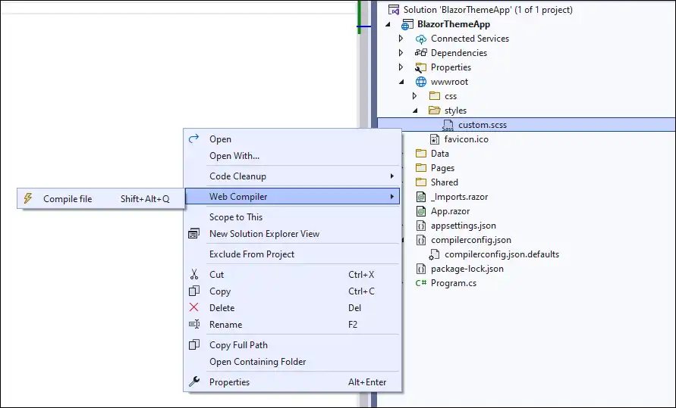This screenshot has height=408, width=676.
Task: Click the favicon.ico file icon
Action: tap(435, 139)
